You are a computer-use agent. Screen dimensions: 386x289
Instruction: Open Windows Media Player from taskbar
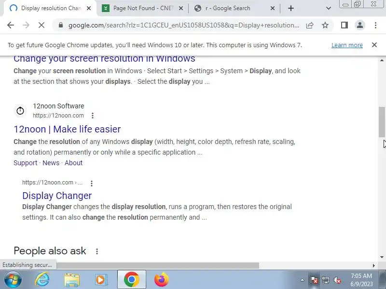tap(101, 280)
